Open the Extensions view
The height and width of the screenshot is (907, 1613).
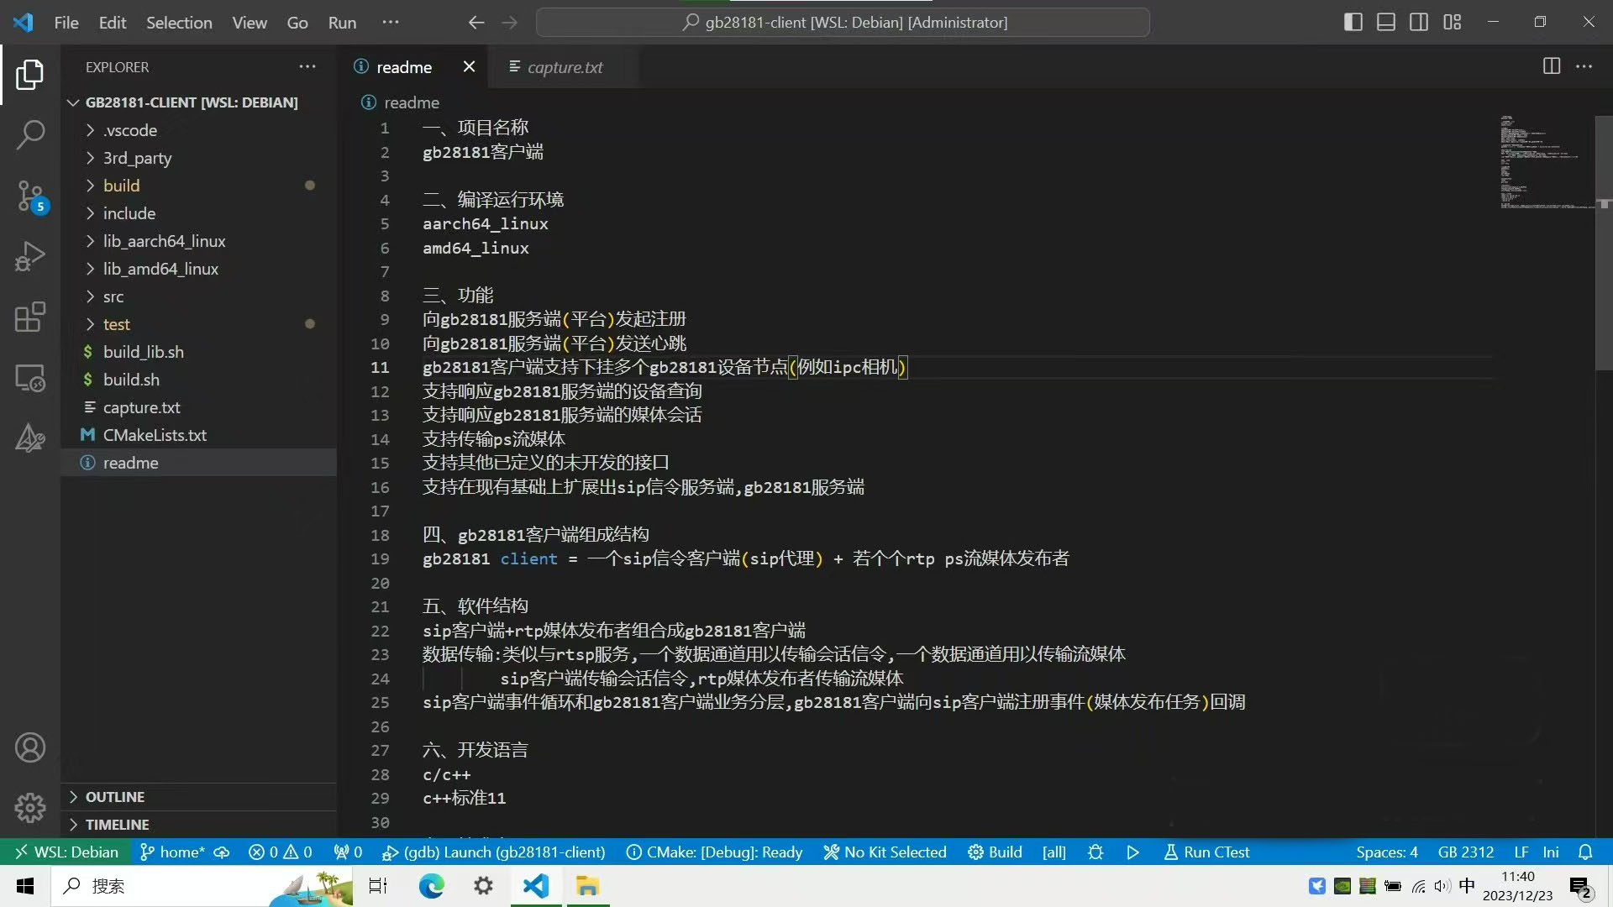pos(30,317)
